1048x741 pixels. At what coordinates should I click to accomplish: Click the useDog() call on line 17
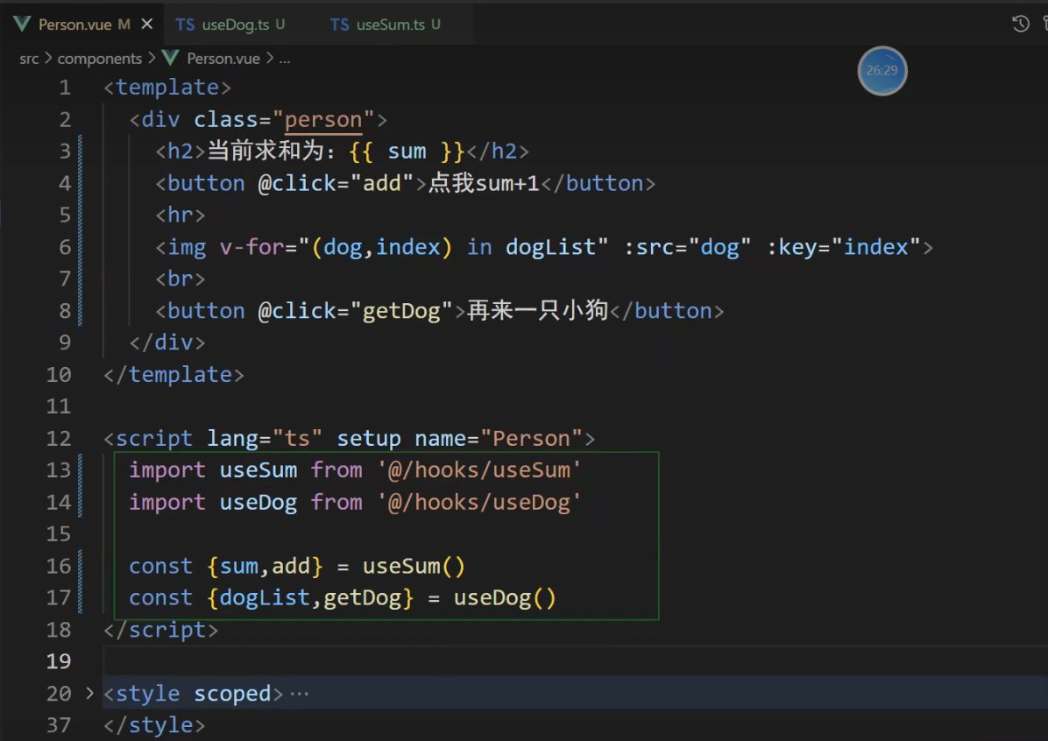tap(505, 598)
